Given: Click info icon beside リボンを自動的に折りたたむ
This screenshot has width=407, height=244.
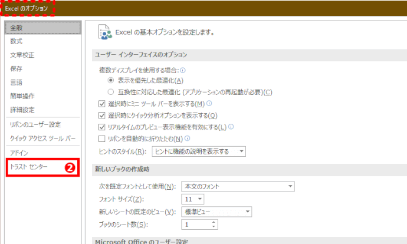Looking at the screenshot, I should [187, 138].
